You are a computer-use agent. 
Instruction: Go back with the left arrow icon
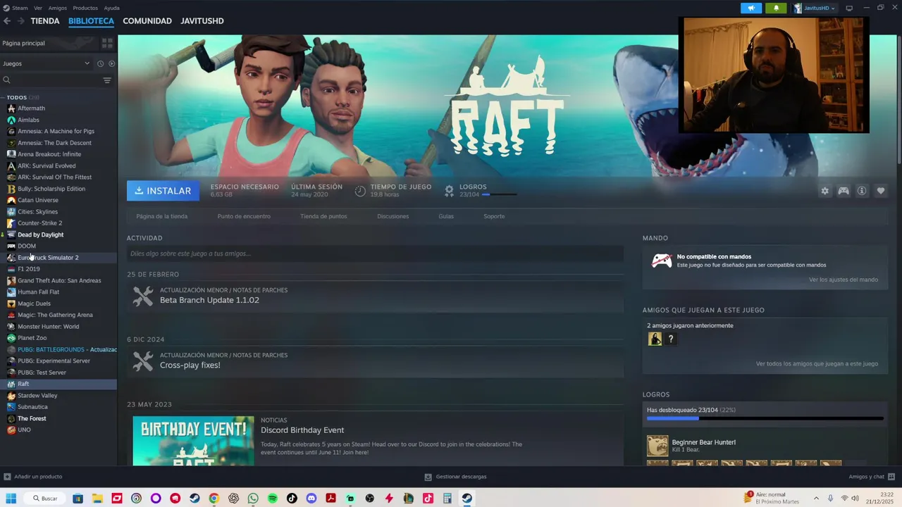click(7, 21)
